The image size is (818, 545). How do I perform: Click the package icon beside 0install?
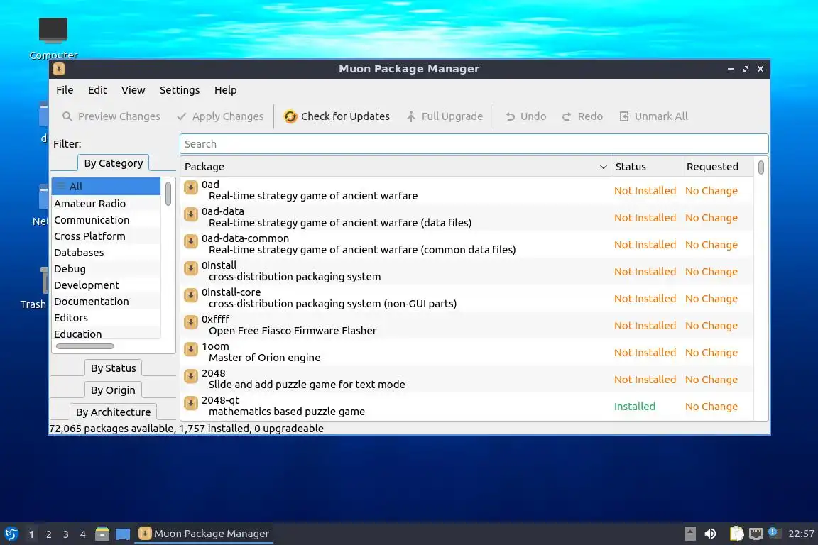(x=191, y=268)
